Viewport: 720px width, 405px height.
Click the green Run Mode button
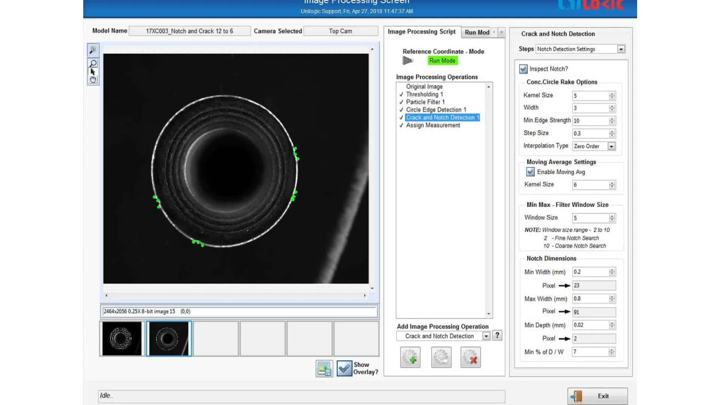click(442, 61)
